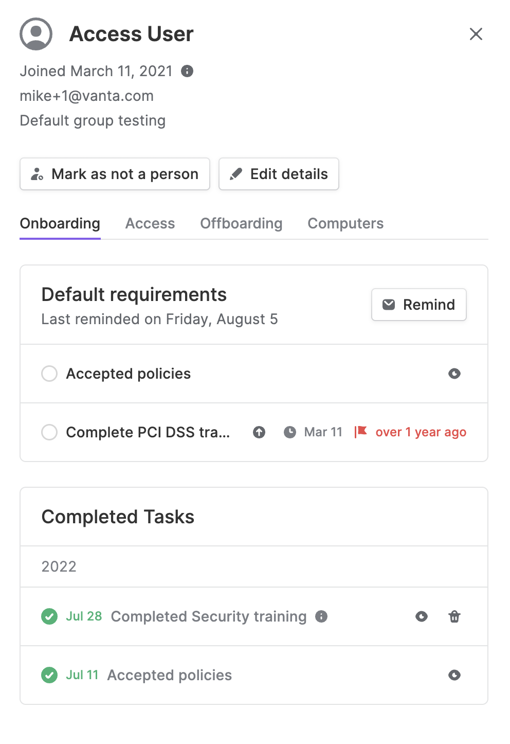Click the user avatar icon
510x744 pixels.
36,34
